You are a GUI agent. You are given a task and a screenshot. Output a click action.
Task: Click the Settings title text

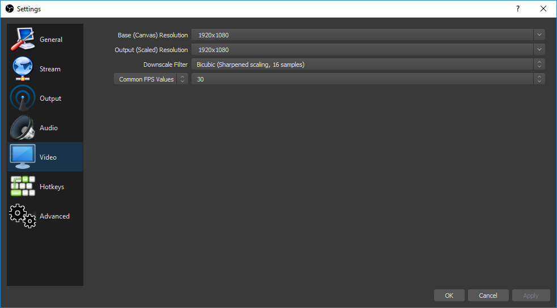[x=29, y=9]
